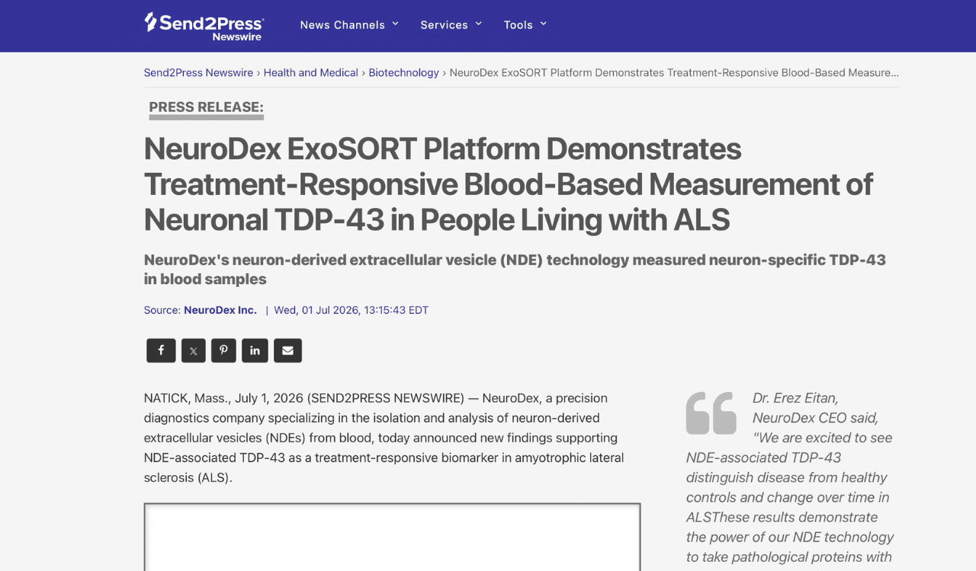Screen dimensions: 976x571
Task: Click the NATICK, Mass. opening paragraph
Action: point(384,438)
